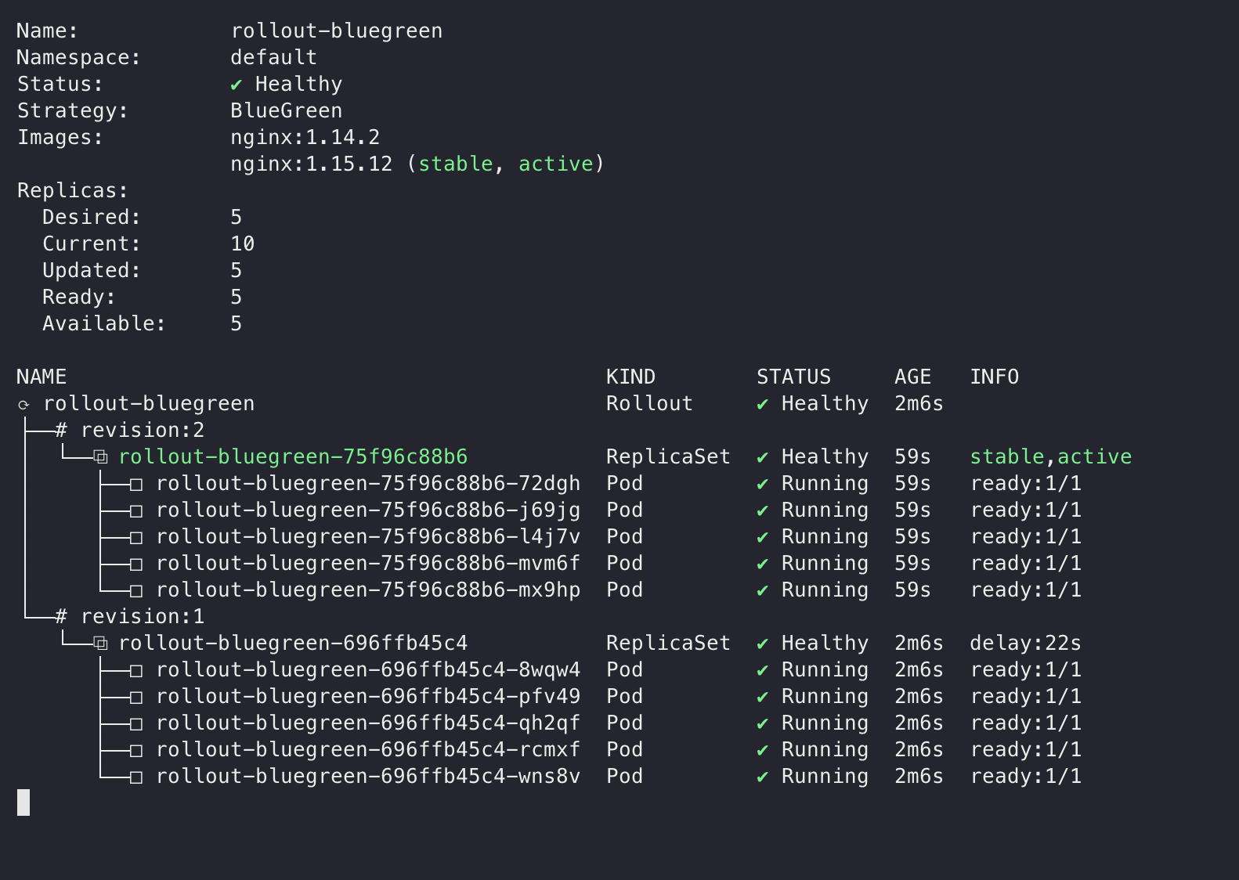Click the pod box icon for 696ffb45c4-qh2qf
1239x880 pixels.
[x=136, y=724]
